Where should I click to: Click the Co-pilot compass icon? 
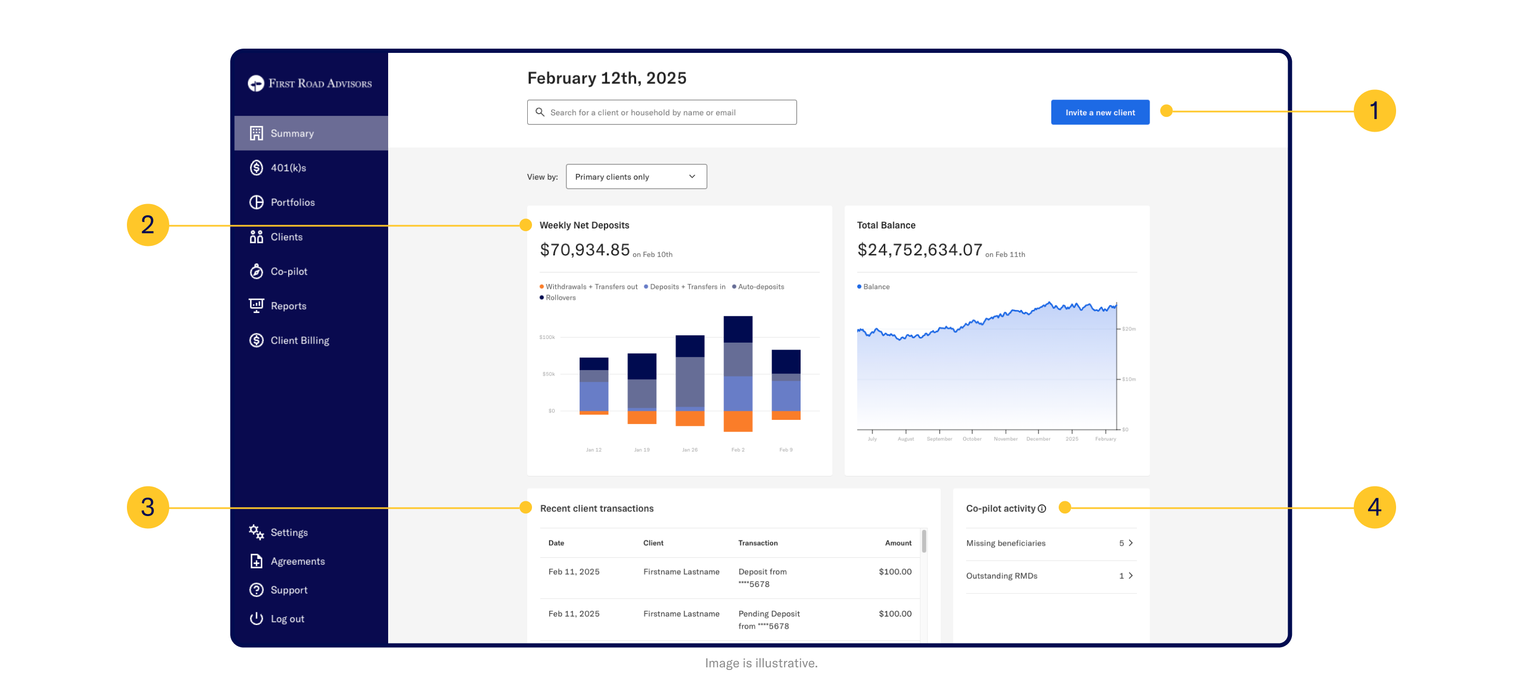click(256, 271)
